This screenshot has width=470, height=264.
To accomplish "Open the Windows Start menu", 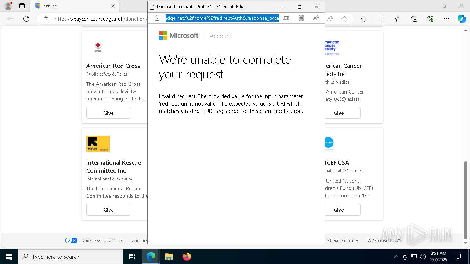I will click(x=9, y=257).
